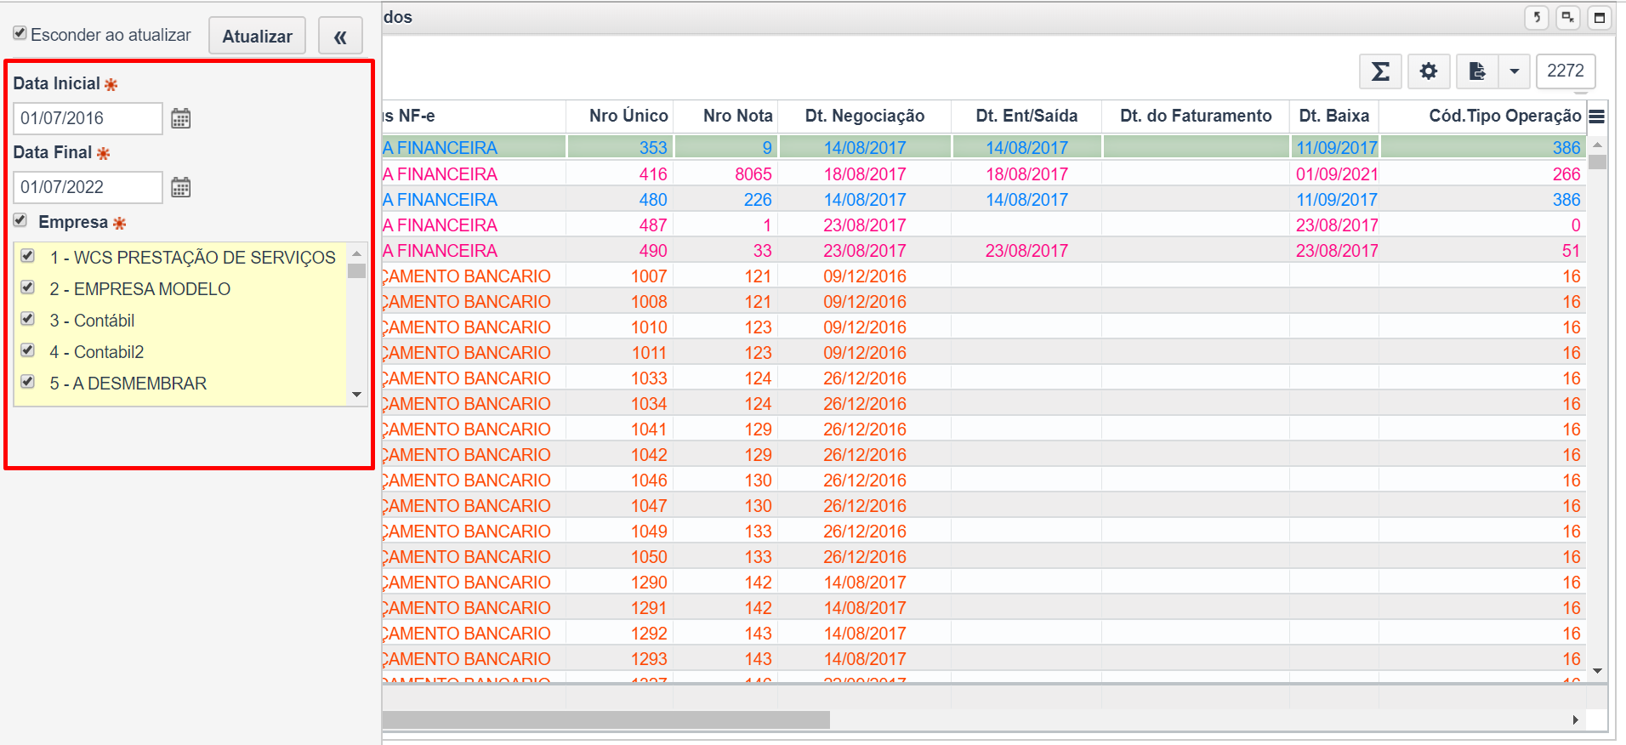
Task: Open grid column menu hamburger icon
Action: coord(1596,117)
